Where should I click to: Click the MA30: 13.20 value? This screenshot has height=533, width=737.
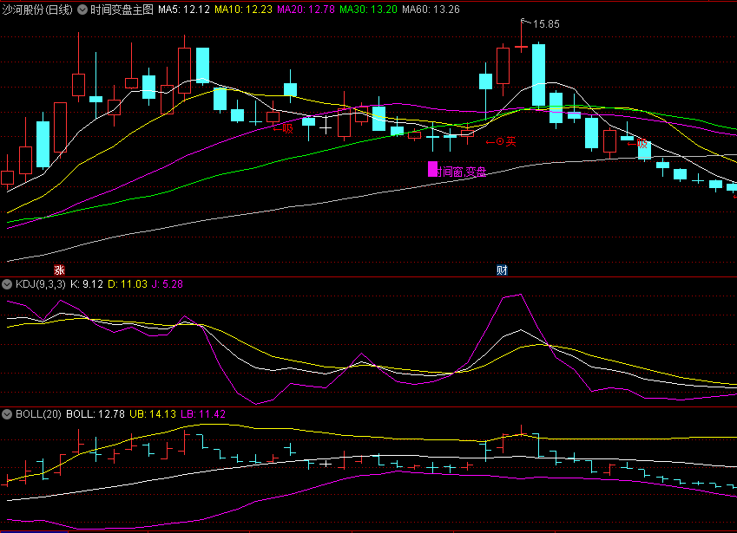coord(368,10)
